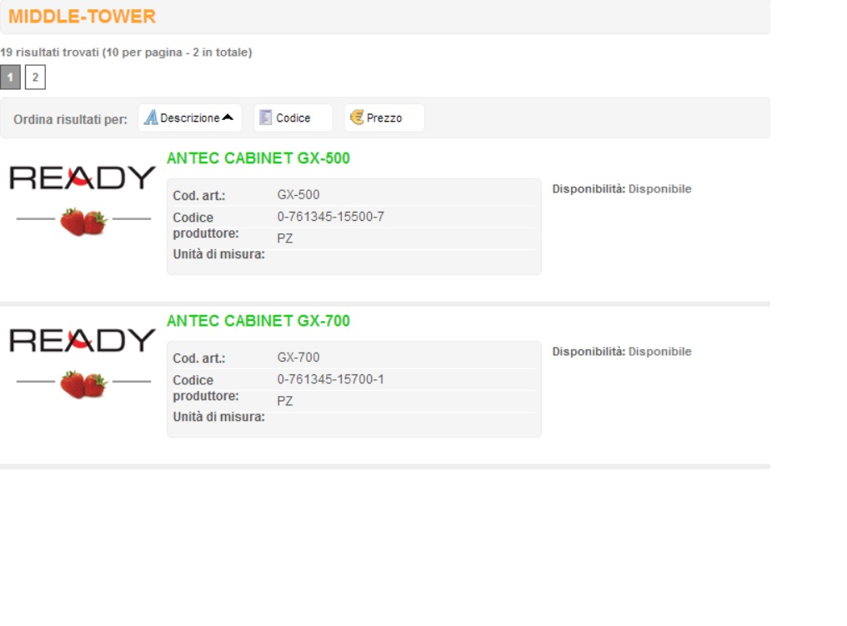This screenshot has height=626, width=847.
Task: Select current page 1 button
Action: click(x=10, y=78)
